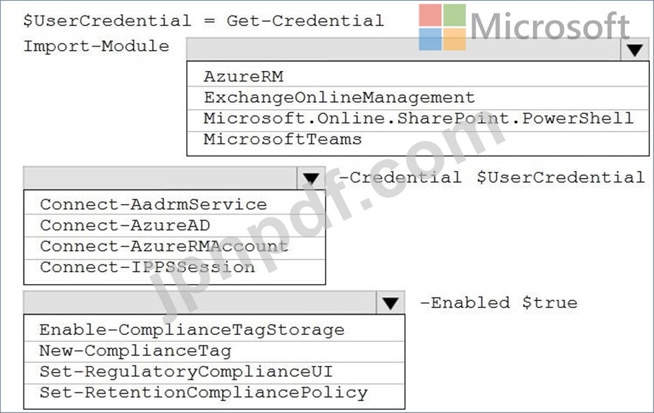This screenshot has width=654, height=413.
Task: Choose ExchangeOnlineManagement from the module list
Action: coord(417,98)
